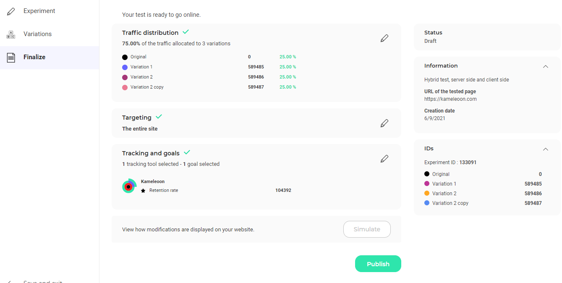Click the star icon beside Retention rate

point(143,191)
